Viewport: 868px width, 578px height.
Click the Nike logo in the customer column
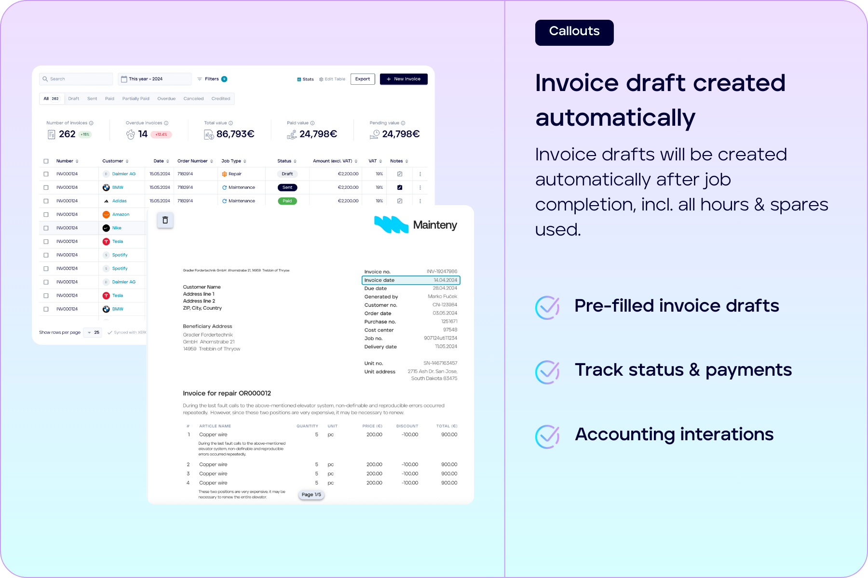(x=106, y=228)
